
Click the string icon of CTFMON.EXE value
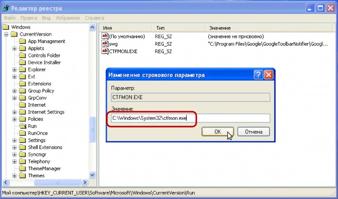click(x=105, y=51)
